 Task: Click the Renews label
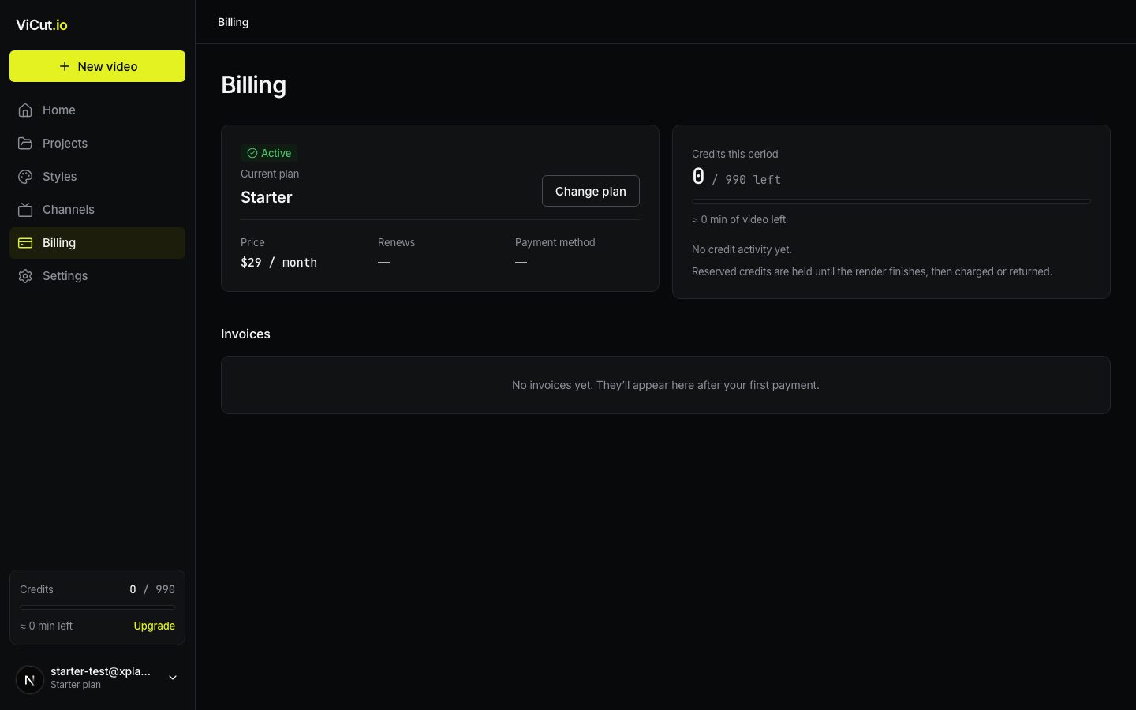click(x=396, y=242)
